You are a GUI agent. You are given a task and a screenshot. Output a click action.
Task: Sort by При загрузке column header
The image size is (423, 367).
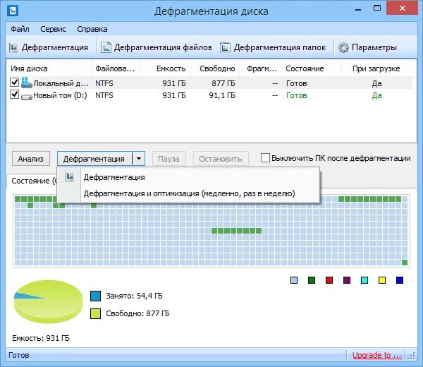(x=376, y=68)
